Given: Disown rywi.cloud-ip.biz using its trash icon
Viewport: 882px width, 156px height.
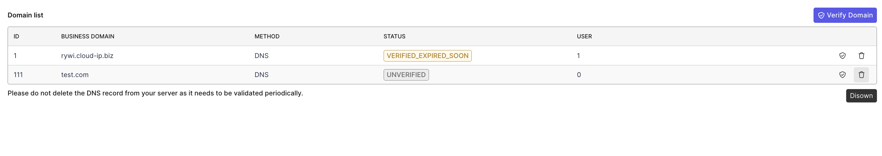Looking at the screenshot, I should coord(861,56).
